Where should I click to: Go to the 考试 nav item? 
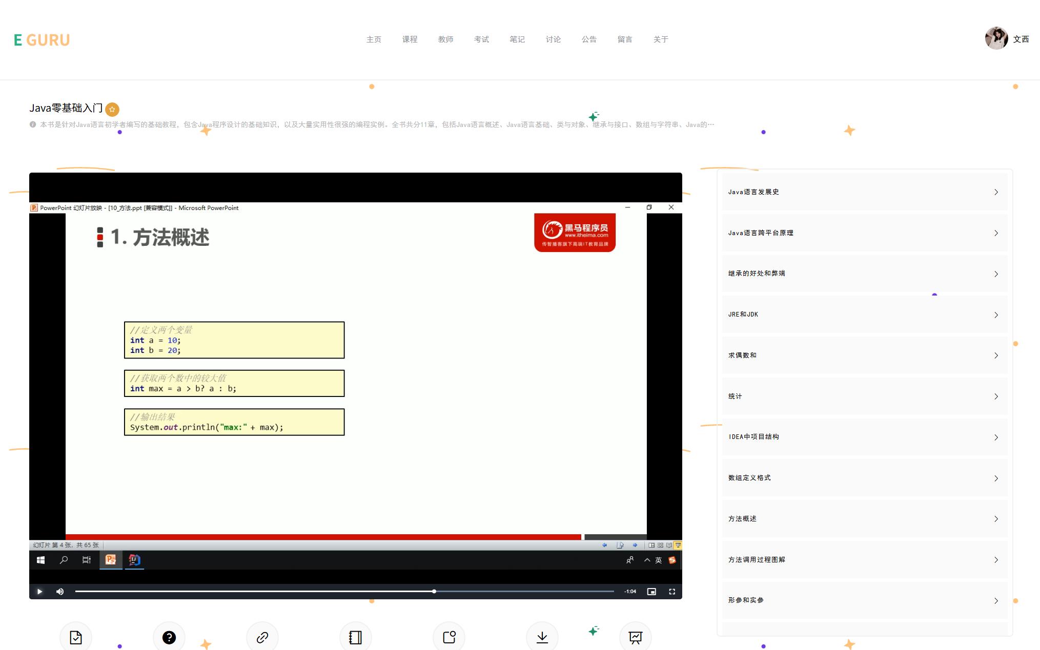[x=481, y=39]
